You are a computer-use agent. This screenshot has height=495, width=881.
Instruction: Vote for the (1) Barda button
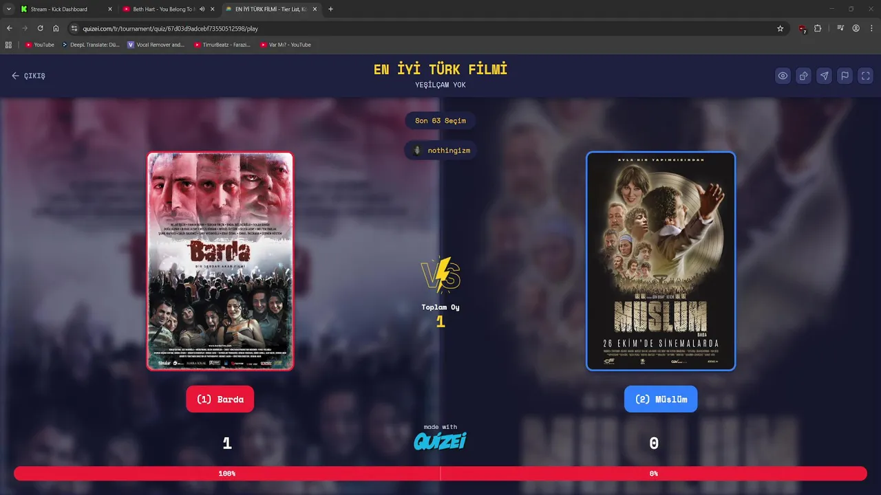pyautogui.click(x=220, y=399)
